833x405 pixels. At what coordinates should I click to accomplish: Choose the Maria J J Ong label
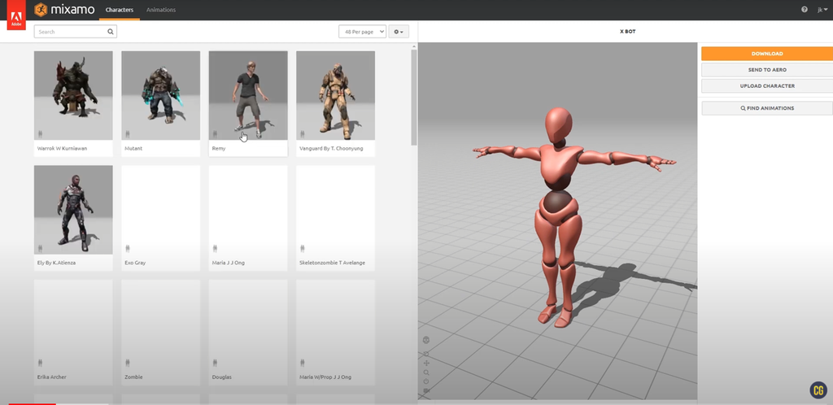229,263
